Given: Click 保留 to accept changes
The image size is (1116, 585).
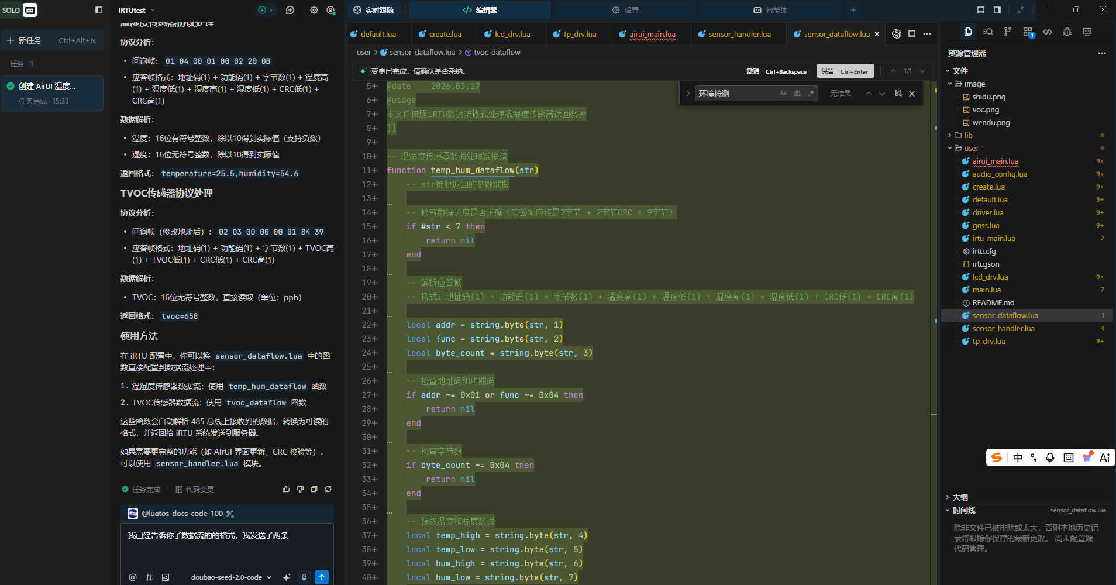Looking at the screenshot, I should [845, 71].
